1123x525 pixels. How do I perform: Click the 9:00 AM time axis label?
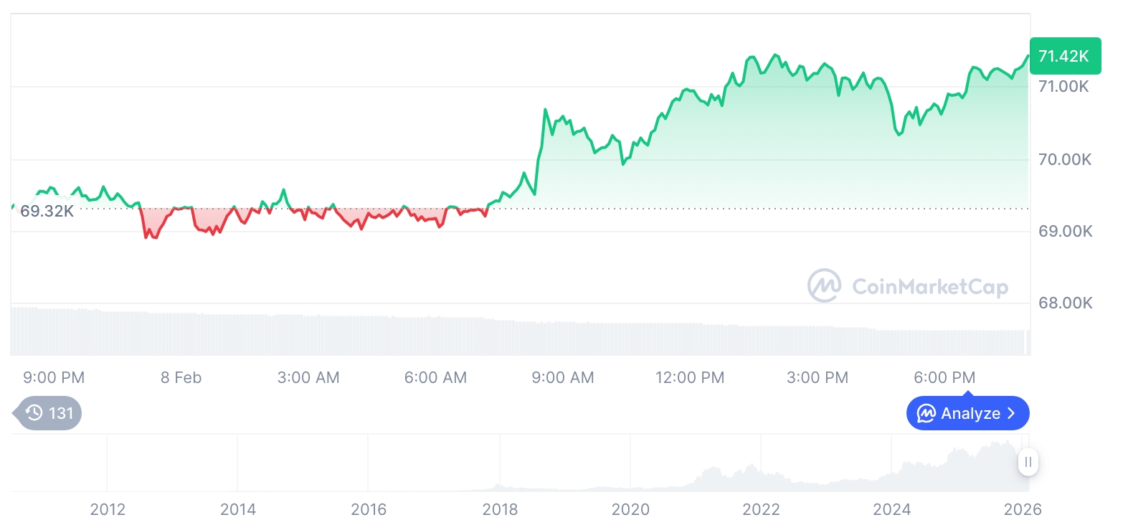[563, 377]
